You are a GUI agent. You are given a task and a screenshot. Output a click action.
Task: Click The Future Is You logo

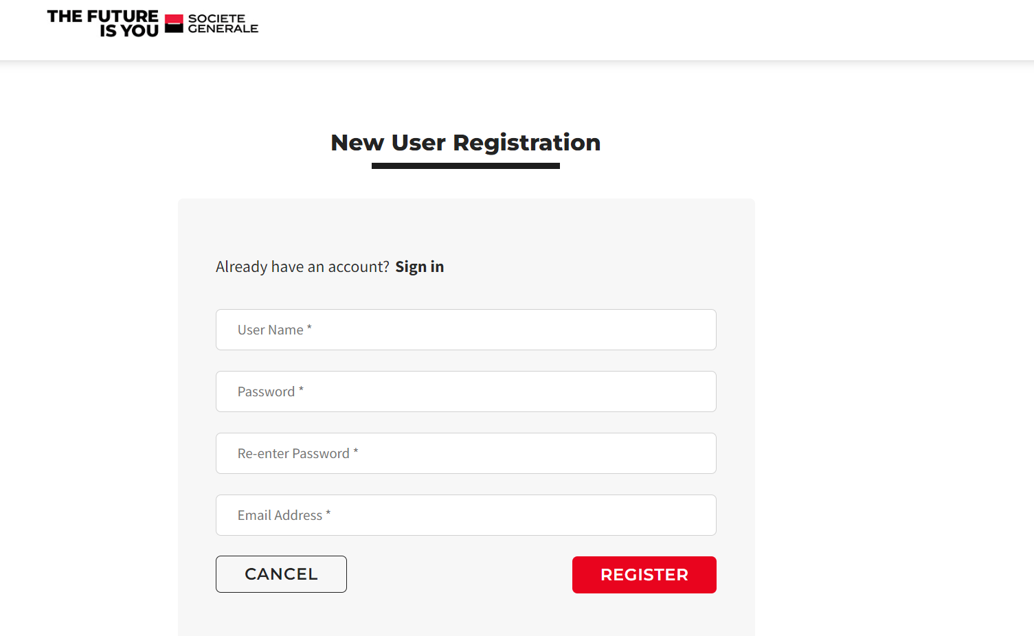coord(103,23)
